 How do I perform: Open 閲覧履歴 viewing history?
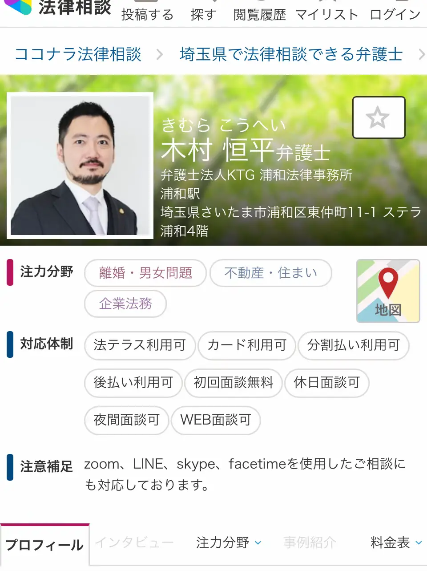[260, 14]
